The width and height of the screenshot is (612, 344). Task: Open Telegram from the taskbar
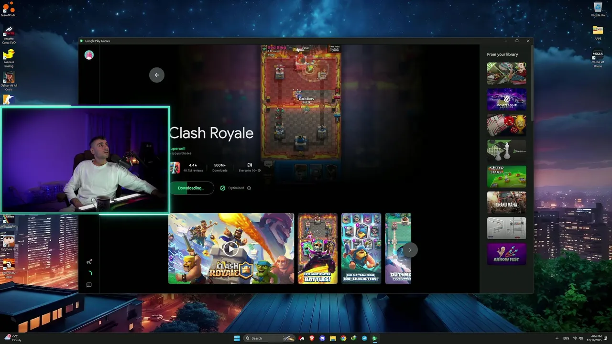pos(364,338)
